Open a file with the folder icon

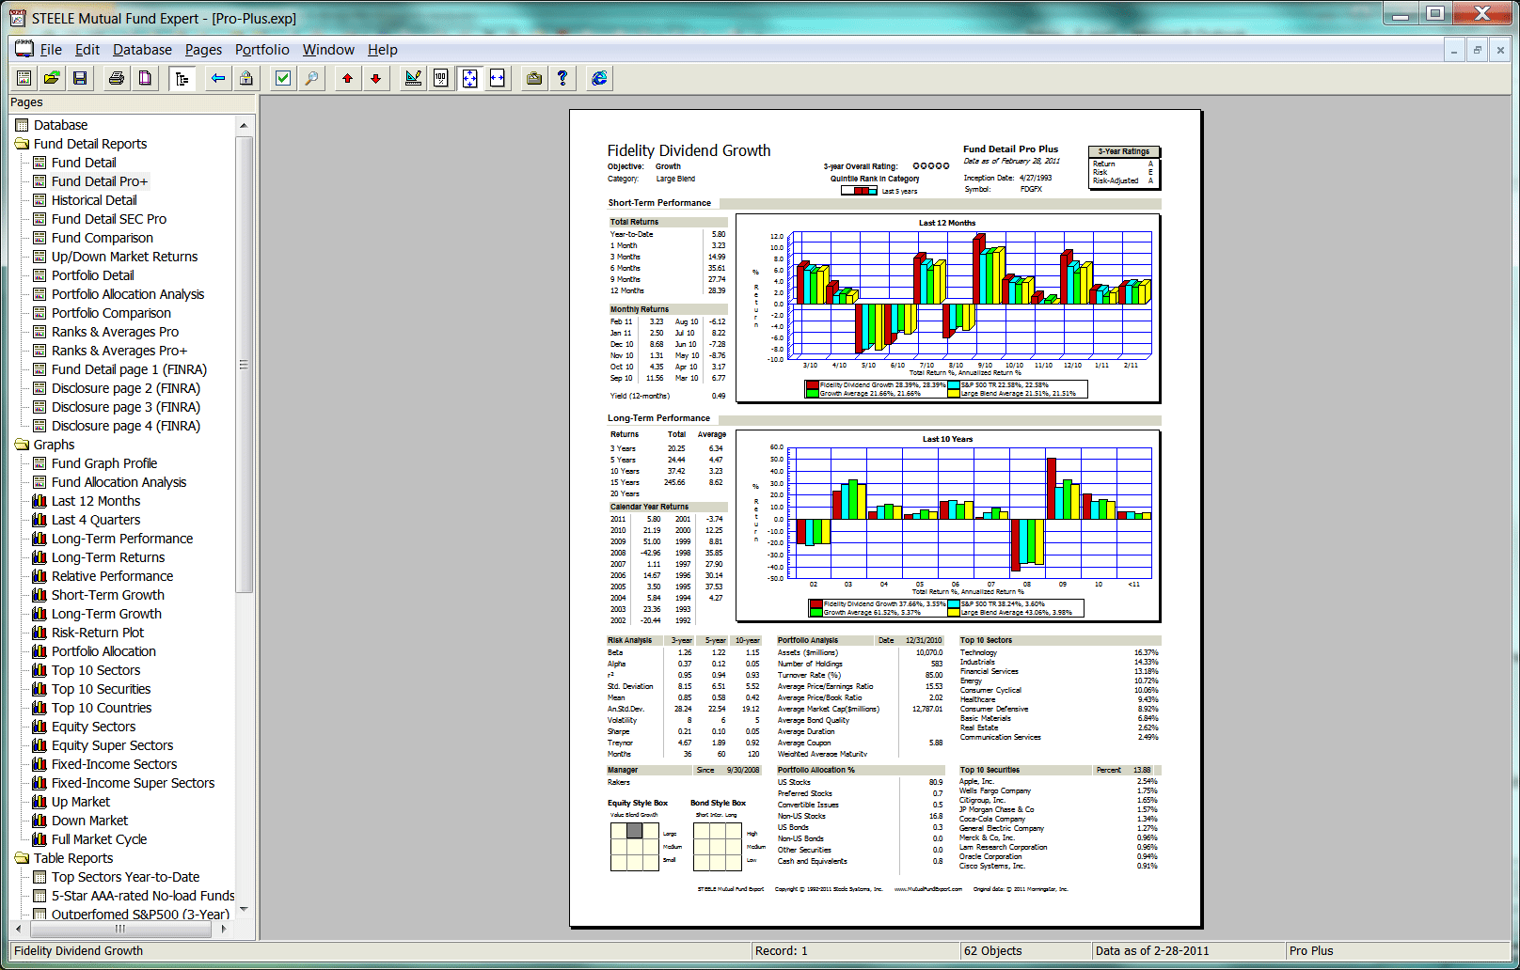[52, 78]
